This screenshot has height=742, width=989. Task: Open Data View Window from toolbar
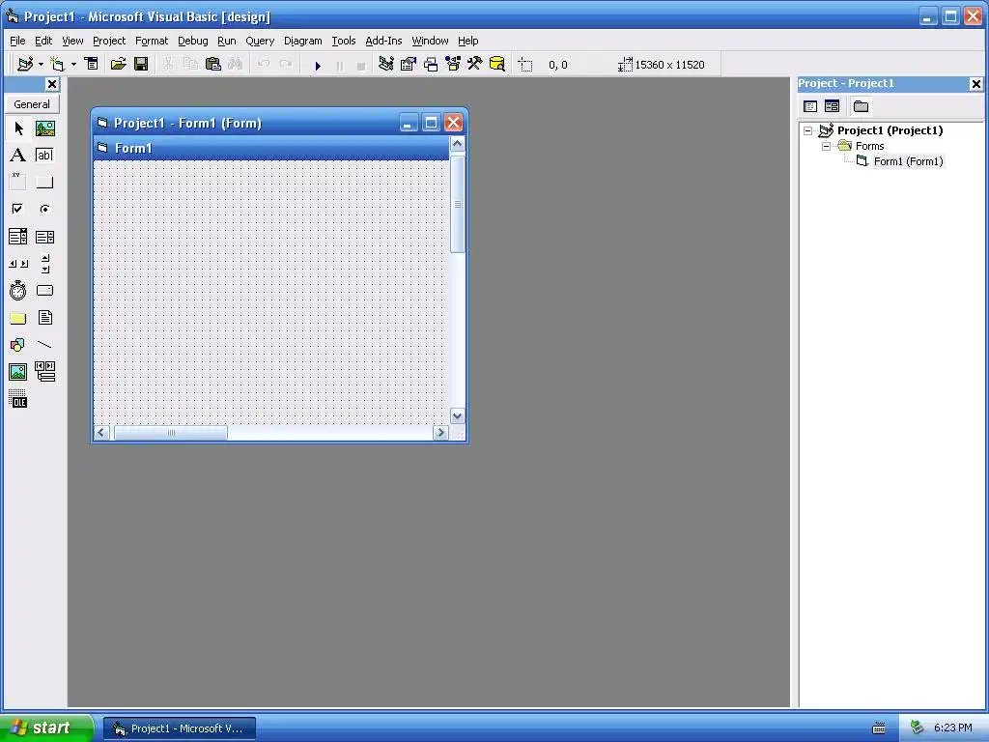coord(497,65)
